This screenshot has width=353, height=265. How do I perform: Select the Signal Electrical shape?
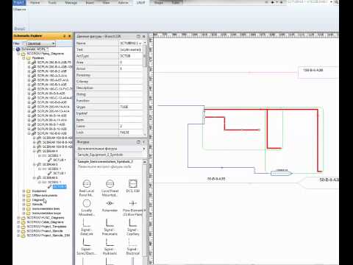tap(133, 247)
